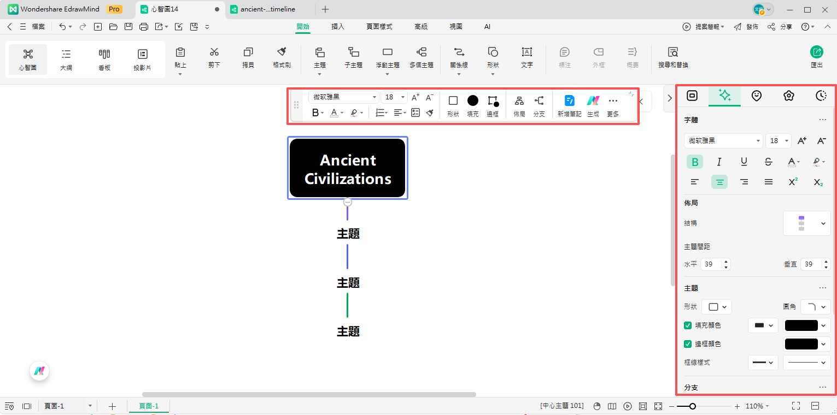Open the rounded corner (圓角) dropdown

tap(815, 307)
